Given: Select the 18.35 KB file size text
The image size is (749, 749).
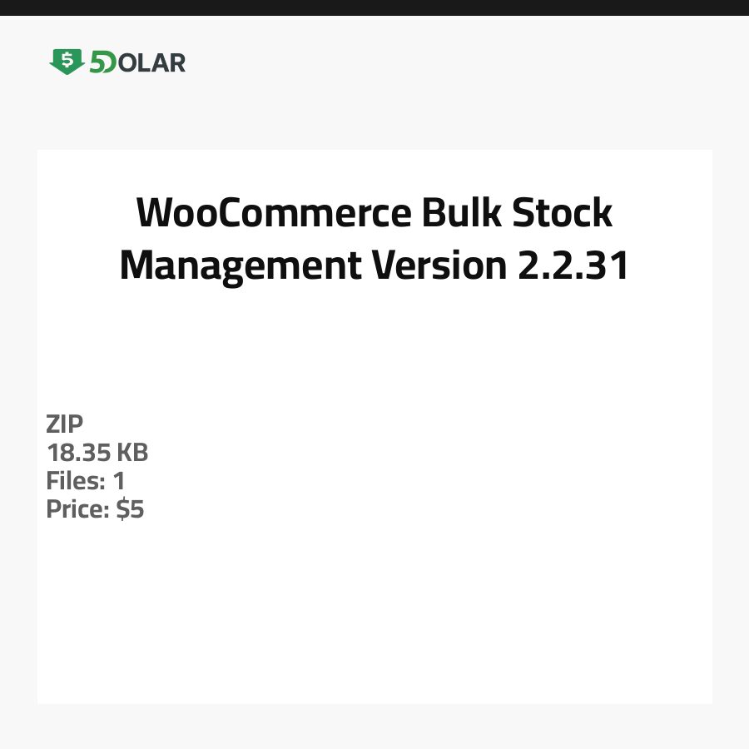Looking at the screenshot, I should click(97, 453).
